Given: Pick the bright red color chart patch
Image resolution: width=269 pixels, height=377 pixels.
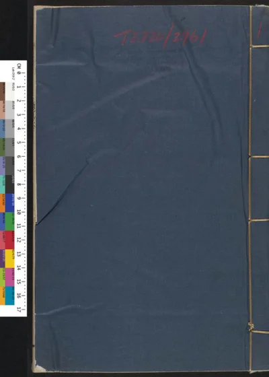Looking at the screenshot, I should click(9, 240).
